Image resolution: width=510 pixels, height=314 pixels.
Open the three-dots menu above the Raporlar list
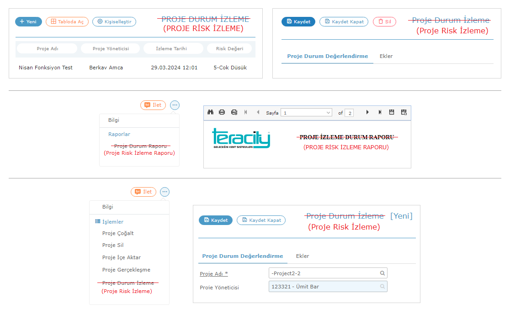click(175, 105)
